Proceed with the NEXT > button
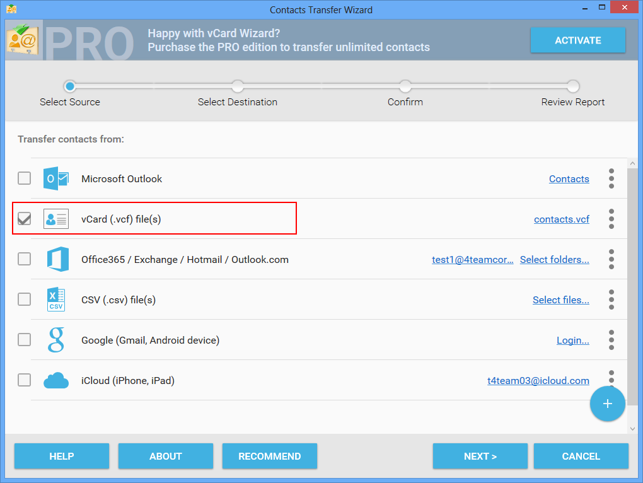Screen dimensions: 643x483 (480, 456)
